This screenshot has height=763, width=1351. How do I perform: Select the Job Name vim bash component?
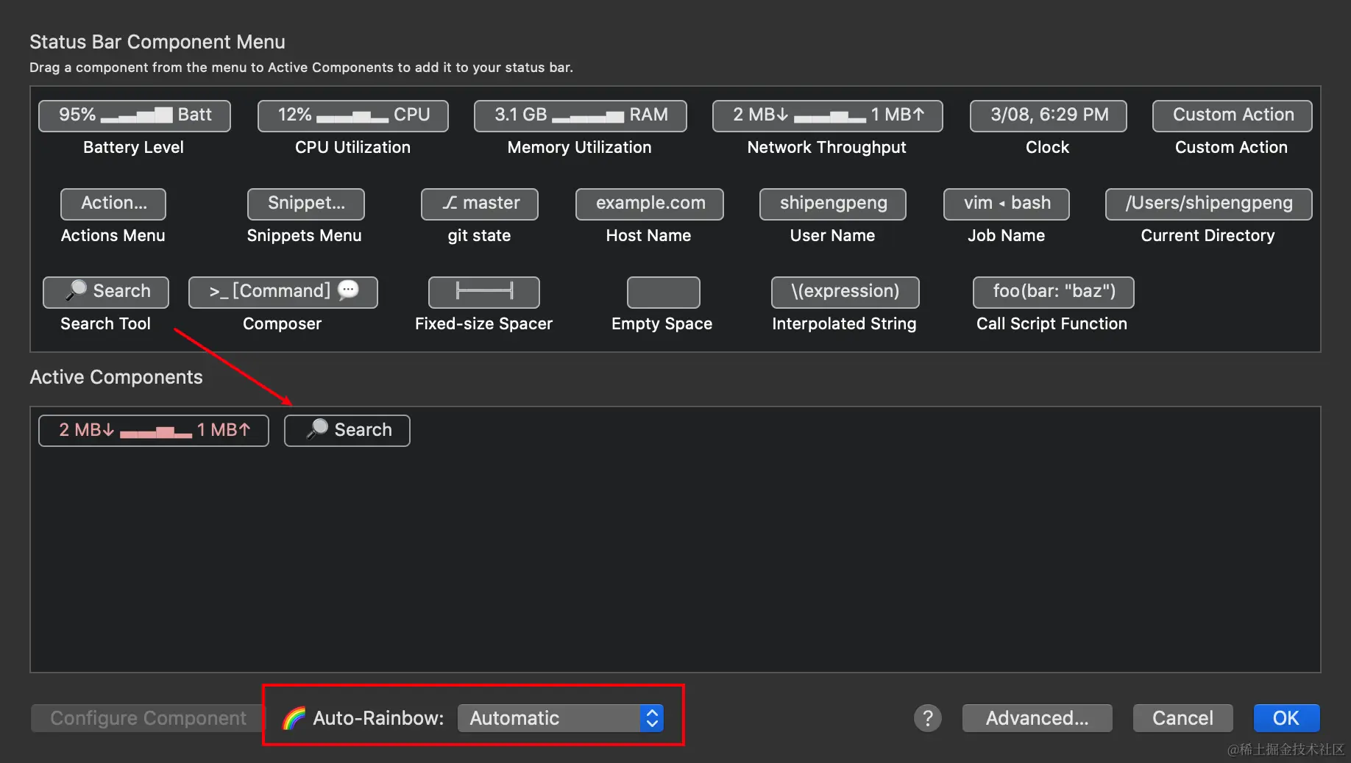click(x=1007, y=204)
